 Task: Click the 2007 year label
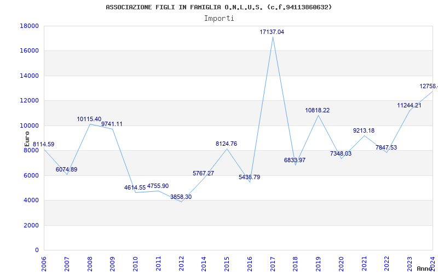[67, 264]
